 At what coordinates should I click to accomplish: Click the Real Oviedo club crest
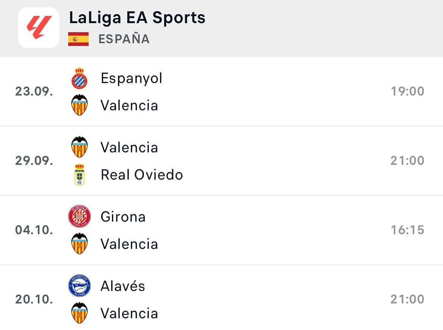click(x=80, y=174)
